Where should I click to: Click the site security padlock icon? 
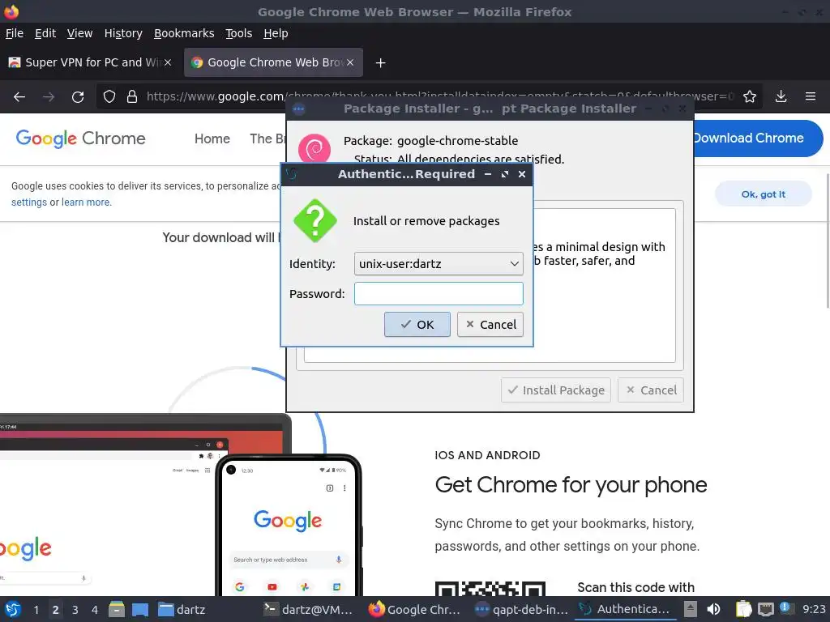pos(132,97)
